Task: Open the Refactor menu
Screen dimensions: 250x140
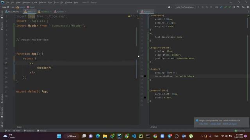Action: [43, 2]
